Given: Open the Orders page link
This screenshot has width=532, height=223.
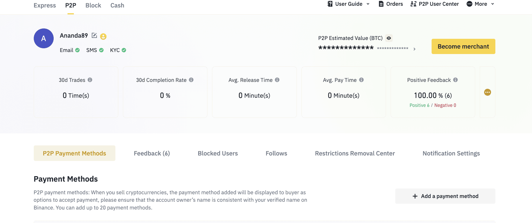Looking at the screenshot, I should [x=391, y=4].
